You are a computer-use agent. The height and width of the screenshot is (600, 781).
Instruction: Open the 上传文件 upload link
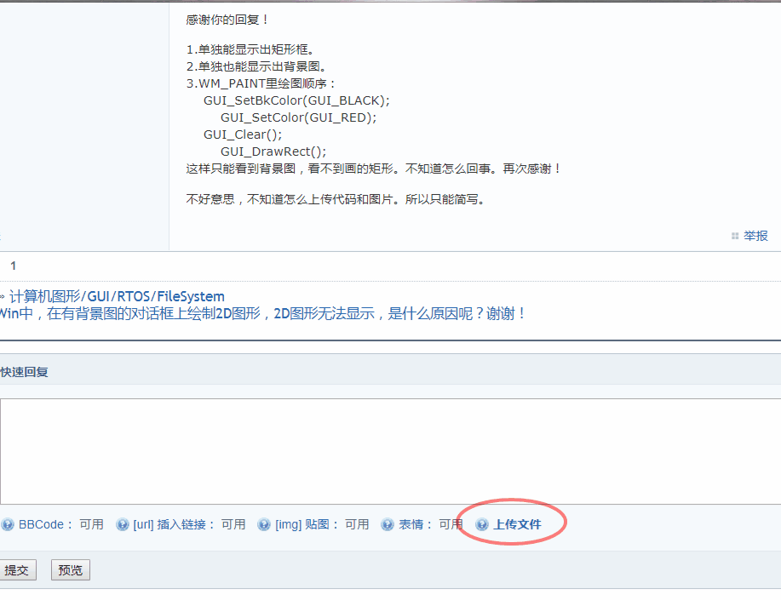coord(517,524)
